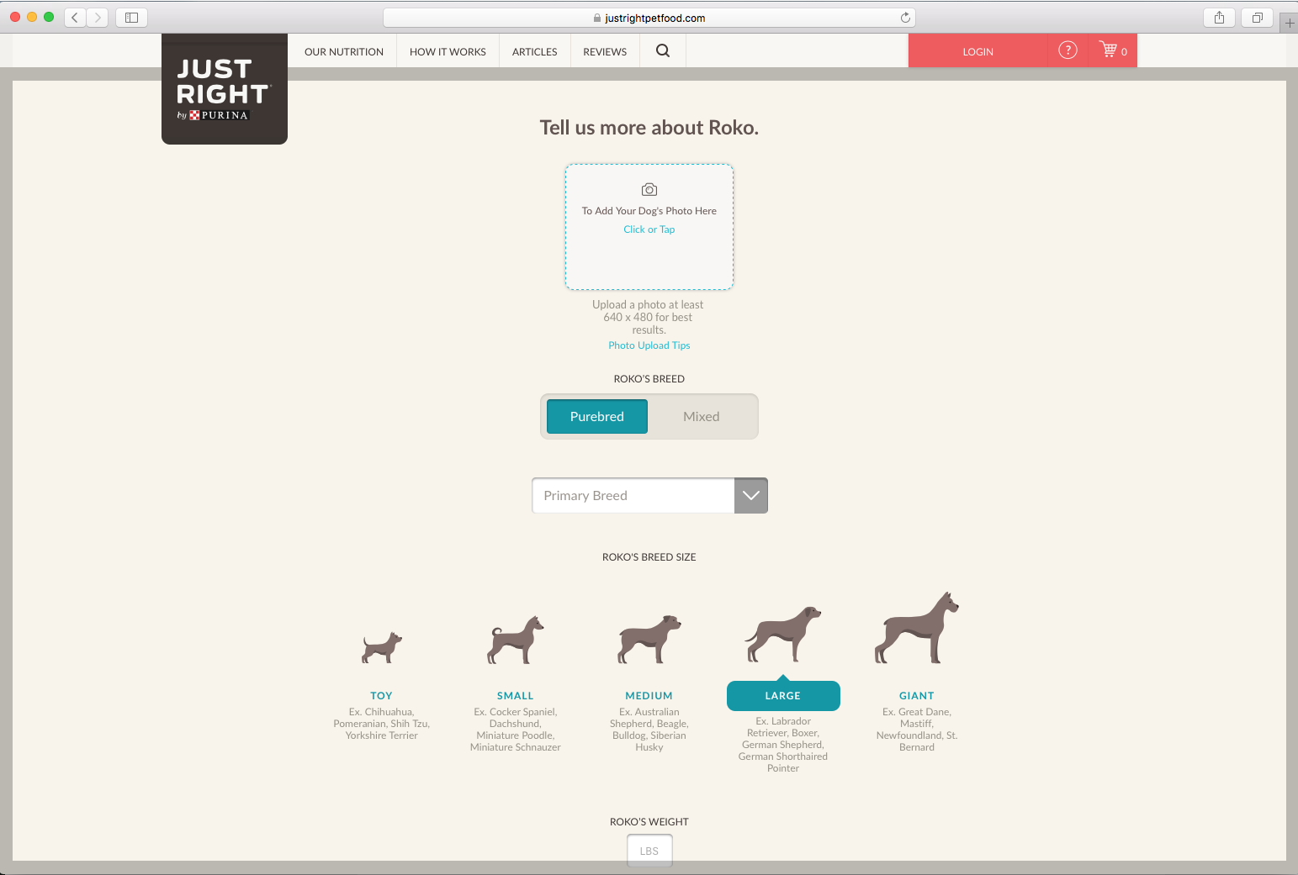Click the Just Right by Purina logo
1298x875 pixels.
point(224,89)
